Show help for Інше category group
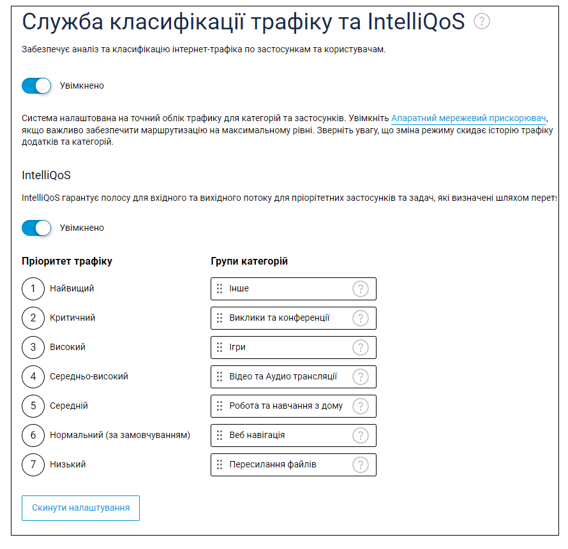Screen dimensions: 568x549 [361, 289]
